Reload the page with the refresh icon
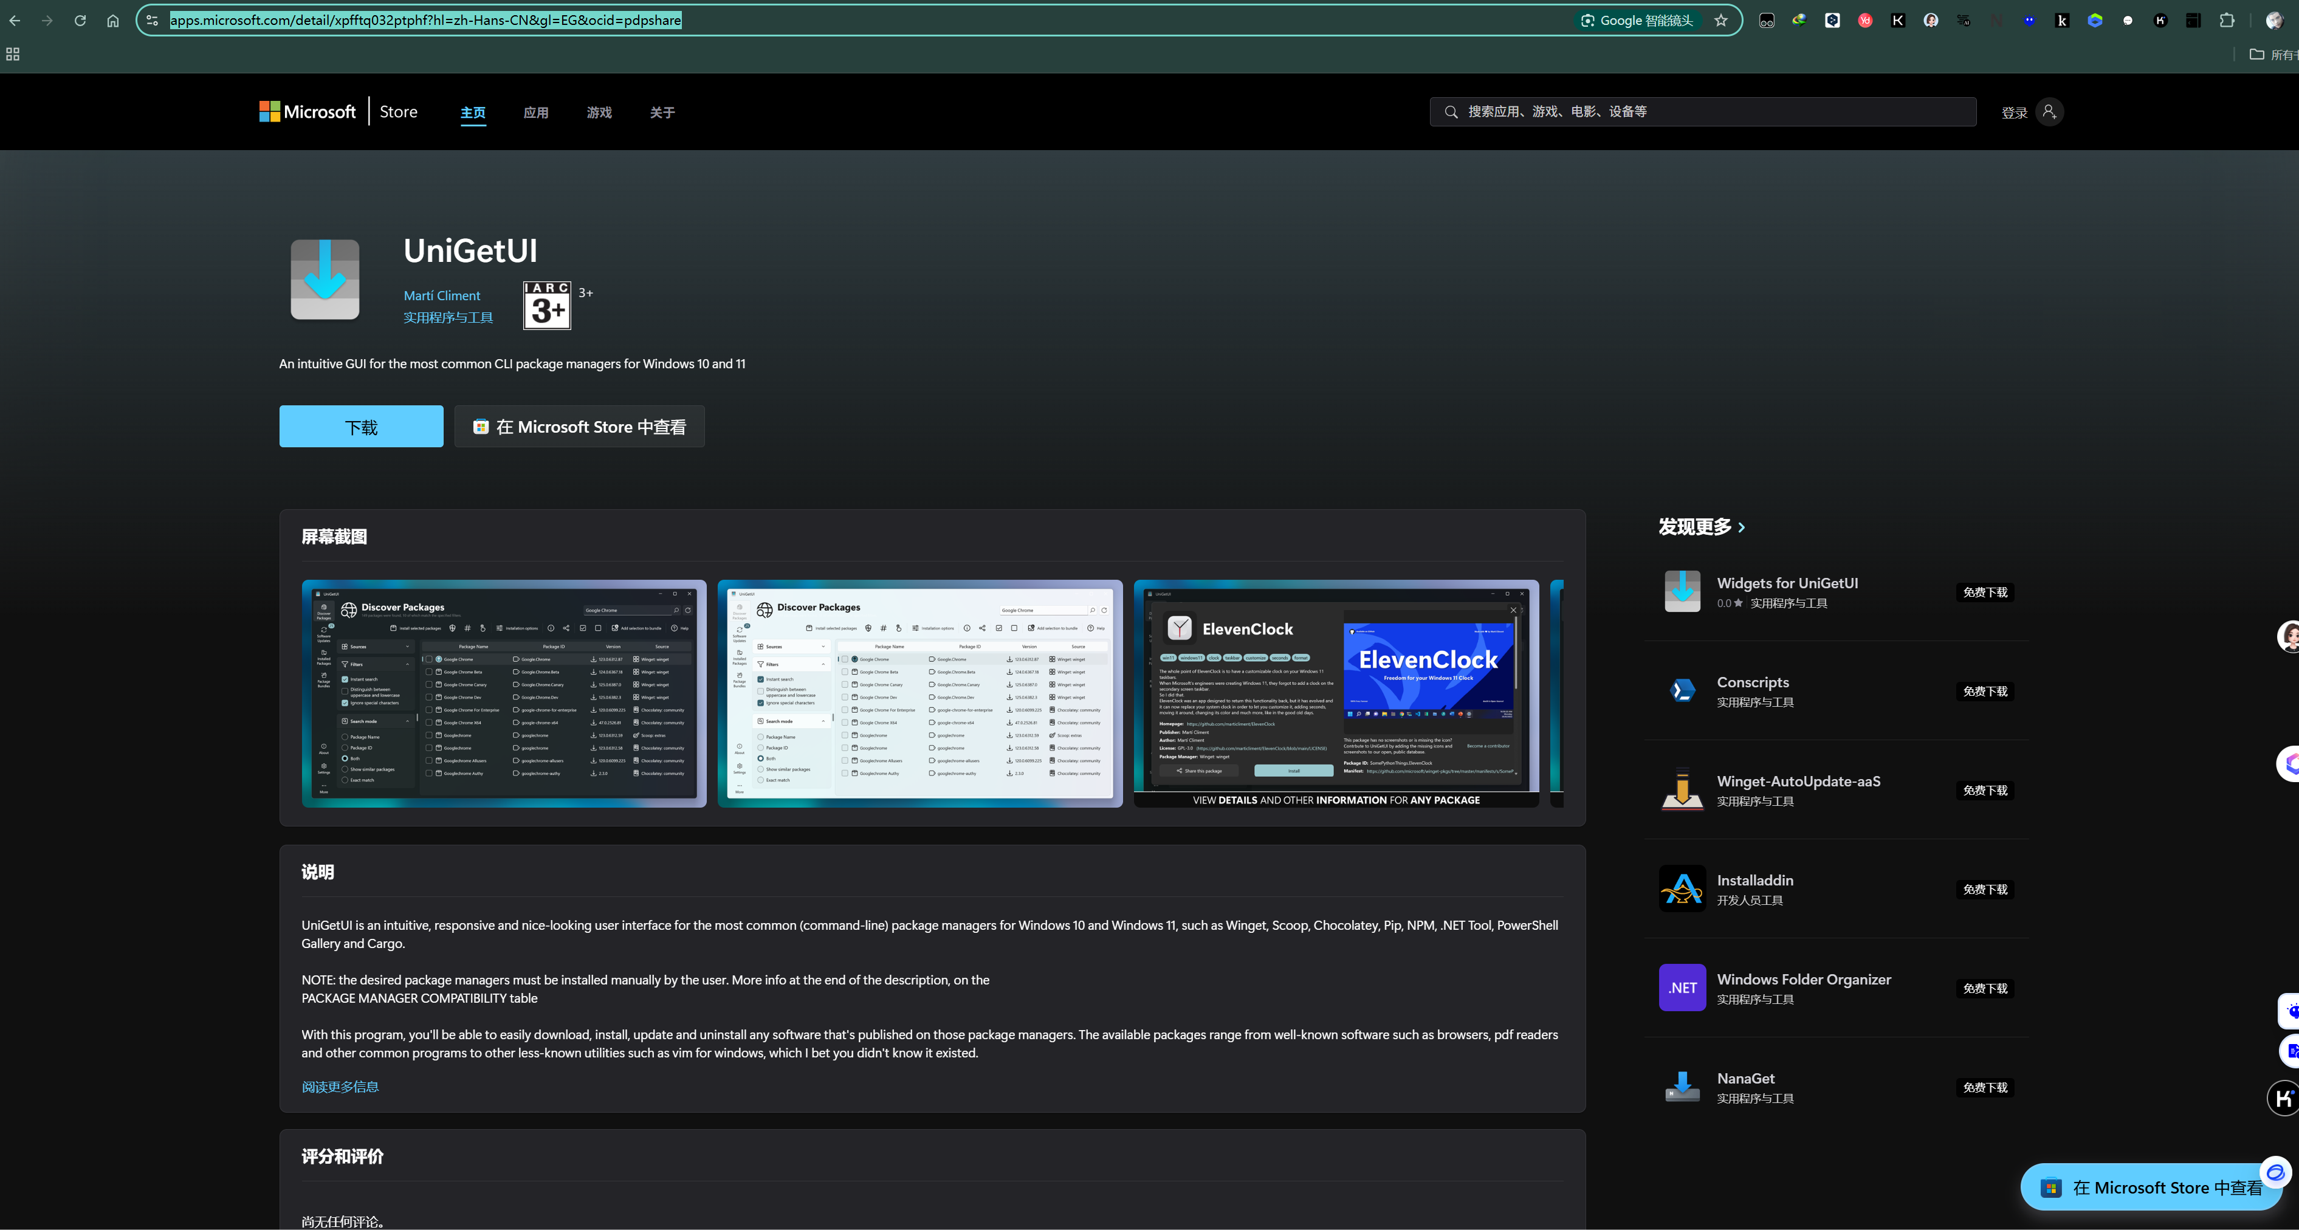The image size is (2299, 1230). pyautogui.click(x=80, y=21)
